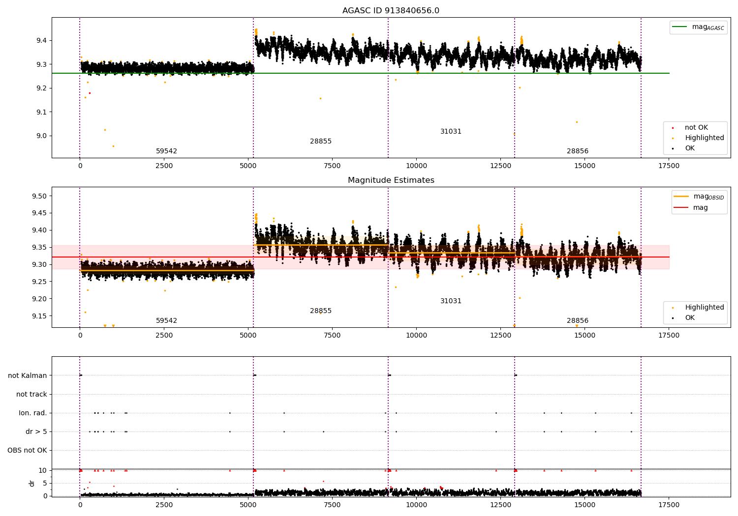Click the 2500 x-tick in bottom plot
738x516 pixels.
click(164, 505)
